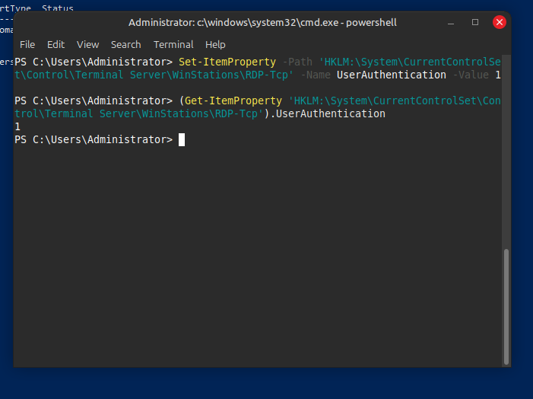Click the output value 1 line
533x399 pixels.
(17, 126)
